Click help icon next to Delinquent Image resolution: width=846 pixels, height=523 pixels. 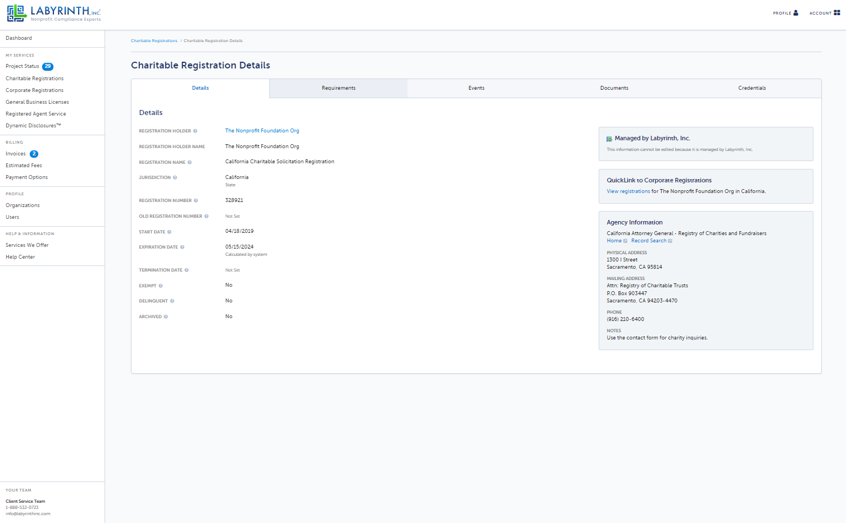pyautogui.click(x=172, y=301)
